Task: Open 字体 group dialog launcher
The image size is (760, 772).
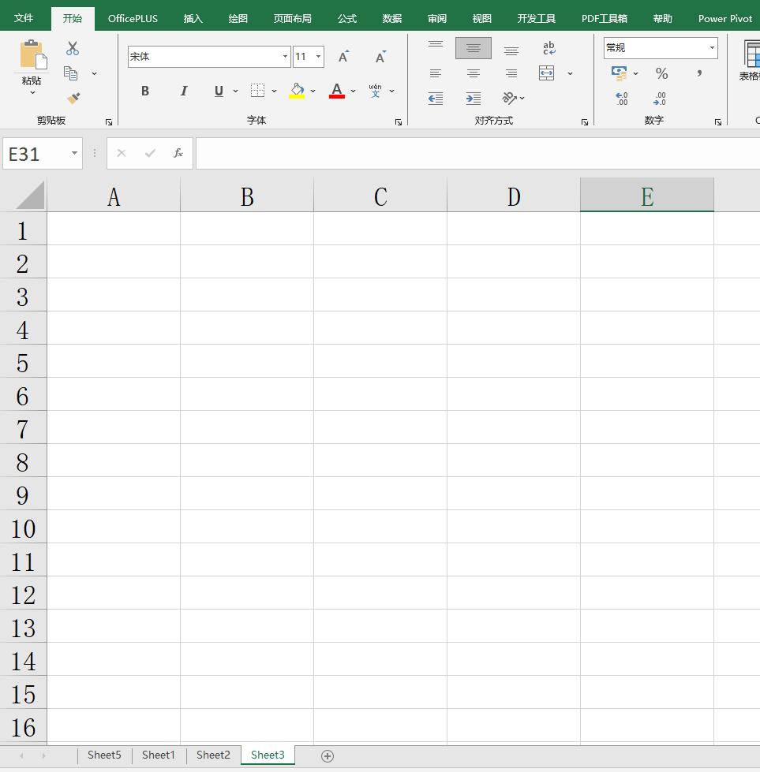Action: click(399, 122)
